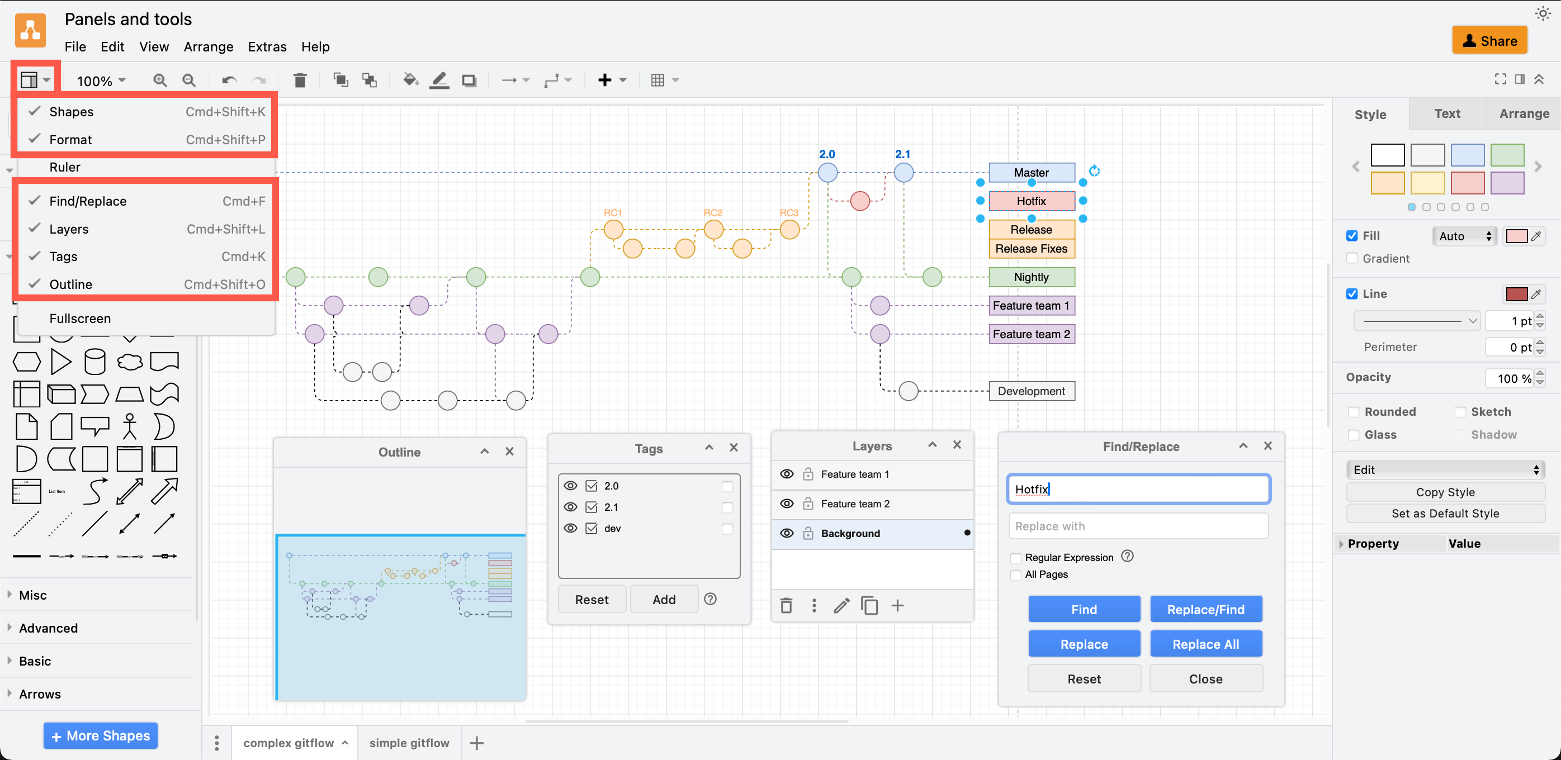Toggle the Shadow icon in the toolbar

coord(469,79)
